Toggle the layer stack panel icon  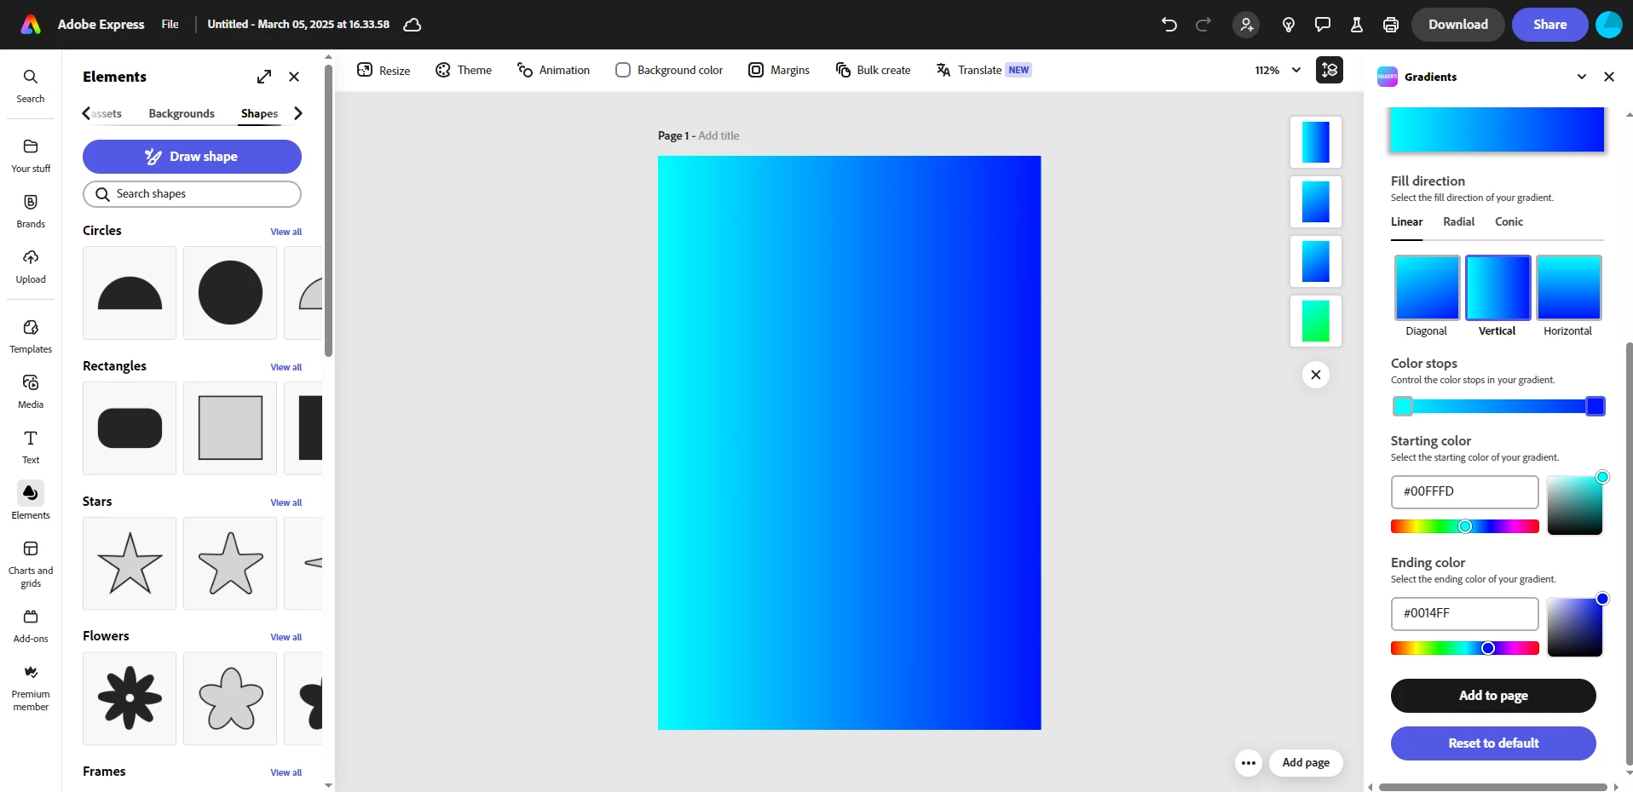coord(1330,70)
